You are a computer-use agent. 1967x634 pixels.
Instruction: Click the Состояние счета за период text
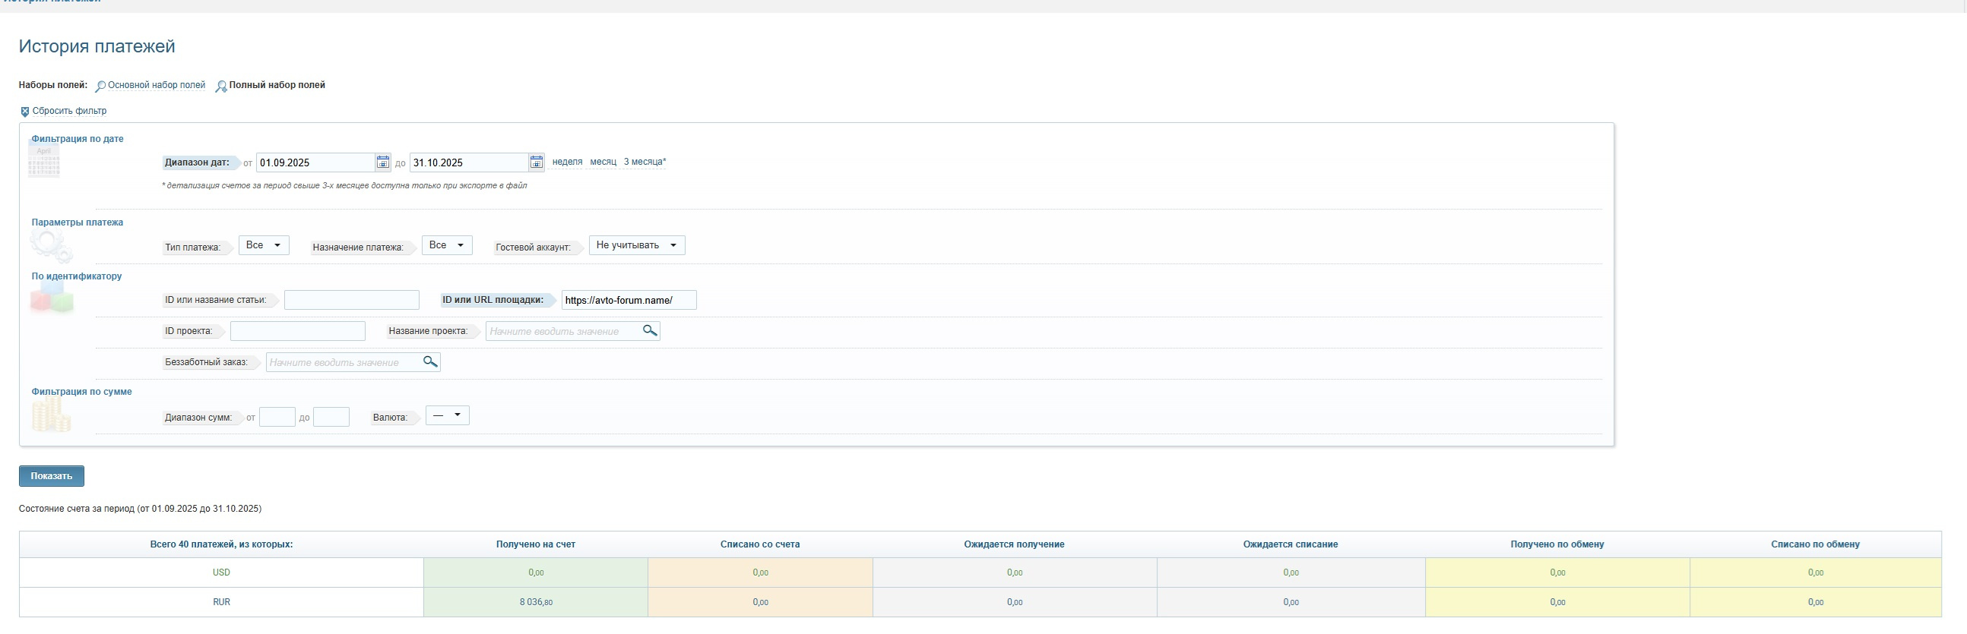tap(141, 508)
